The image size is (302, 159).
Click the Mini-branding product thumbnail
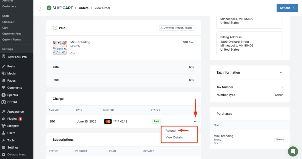[x=60, y=47]
